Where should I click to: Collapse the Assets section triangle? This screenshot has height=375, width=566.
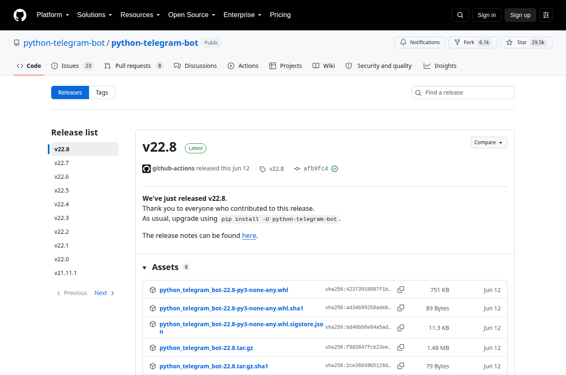pos(144,267)
